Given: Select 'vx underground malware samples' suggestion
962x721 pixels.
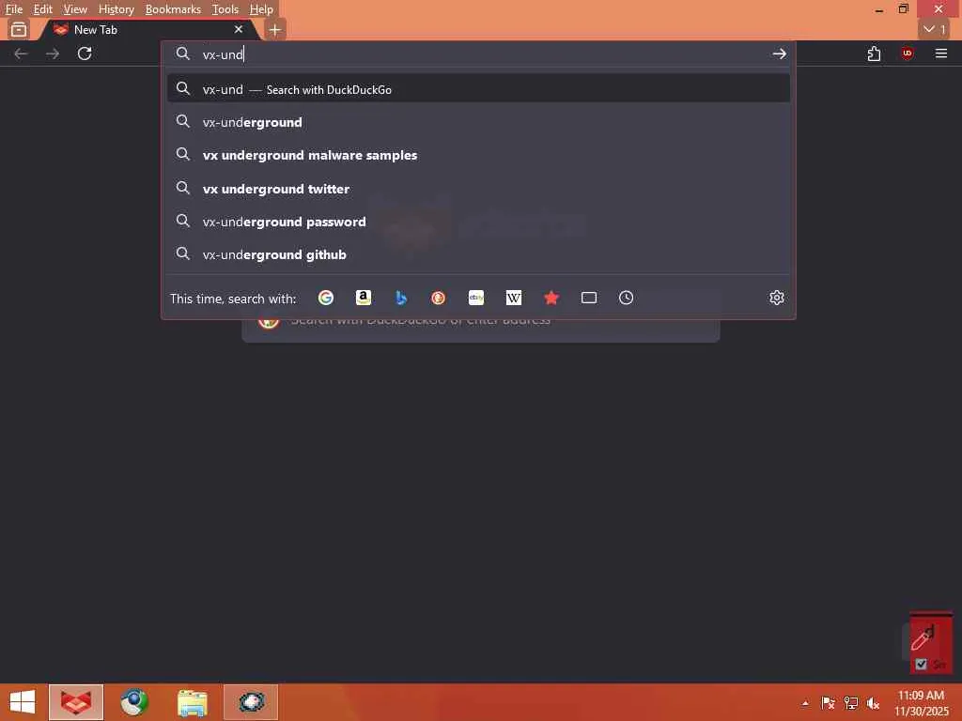Looking at the screenshot, I should tap(478, 155).
